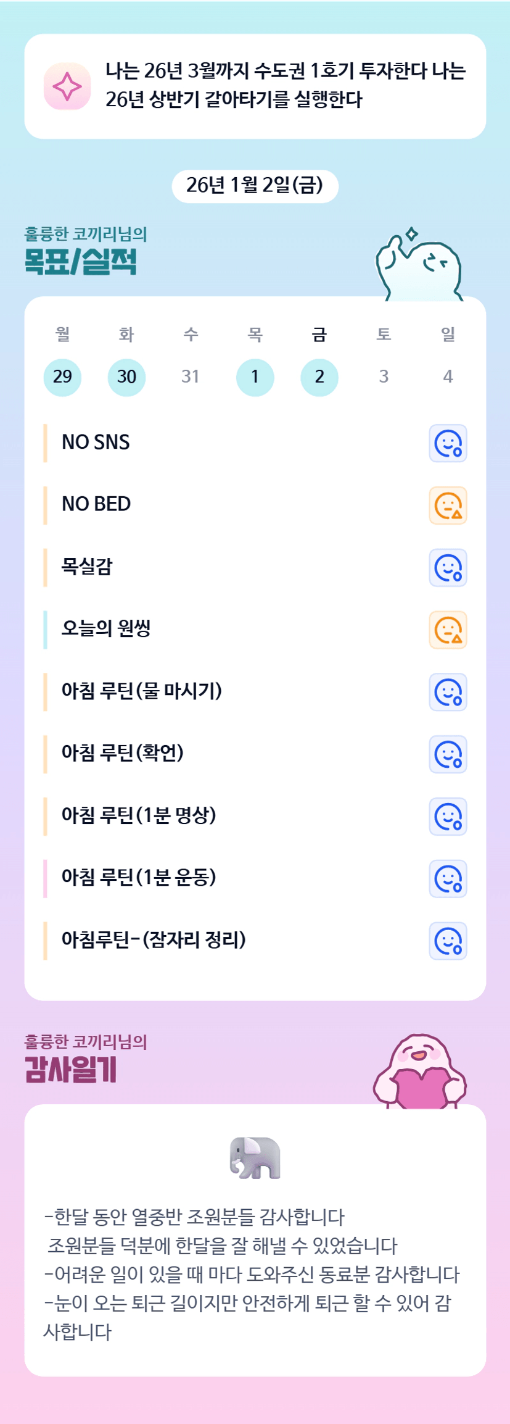Click 아침 루틴(확언) smiley icon
Screen dimensions: 510x1424
coord(448,754)
